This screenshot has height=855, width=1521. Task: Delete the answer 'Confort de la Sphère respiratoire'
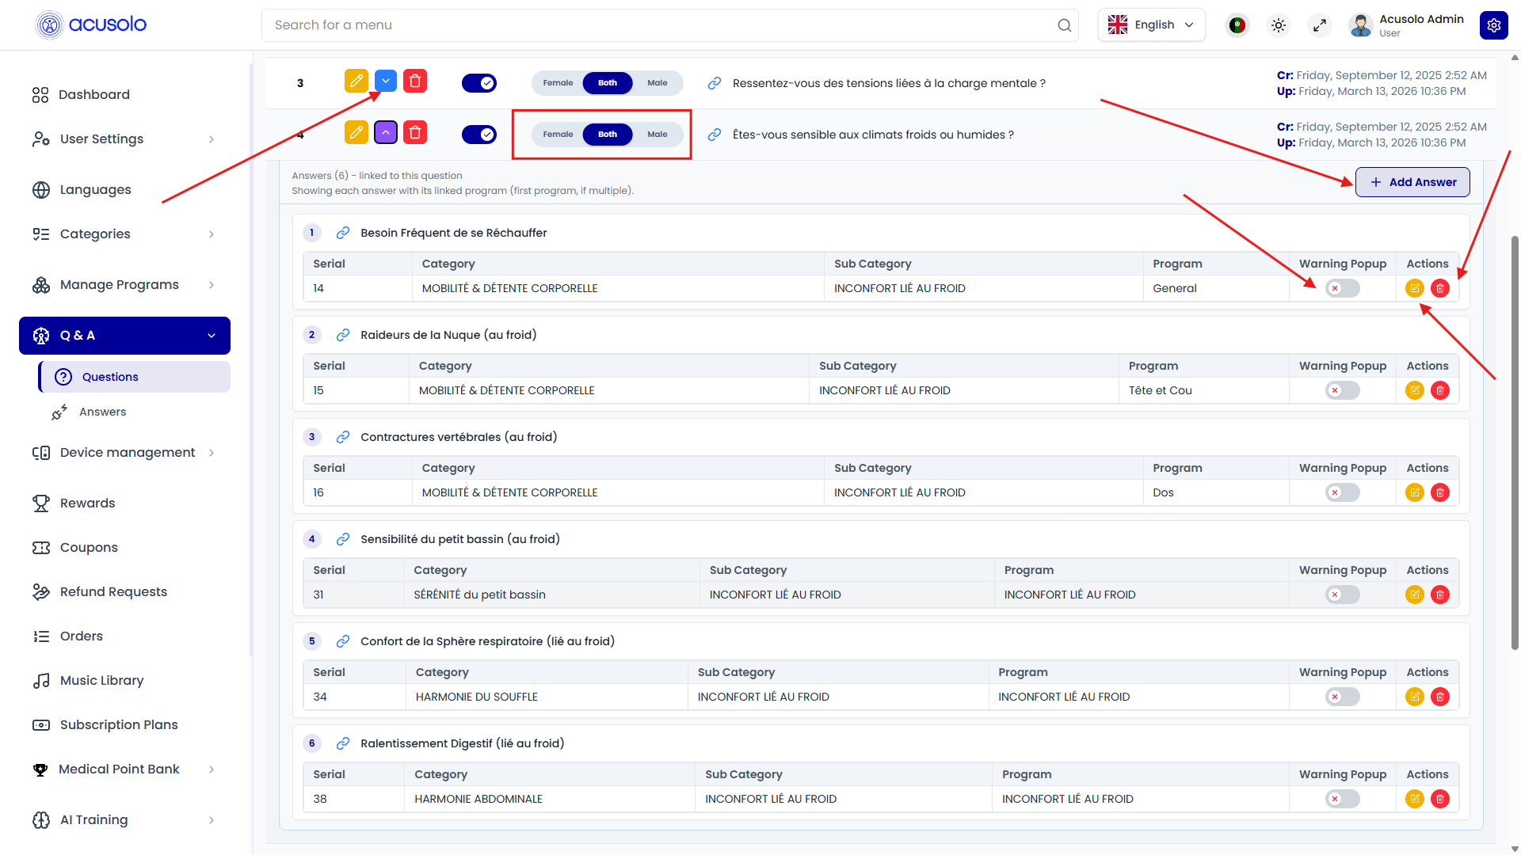click(x=1440, y=697)
